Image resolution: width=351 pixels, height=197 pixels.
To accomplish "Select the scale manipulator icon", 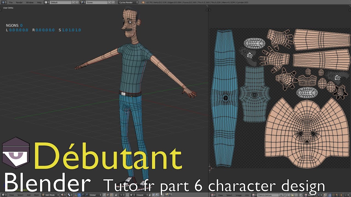I will coord(86,195).
